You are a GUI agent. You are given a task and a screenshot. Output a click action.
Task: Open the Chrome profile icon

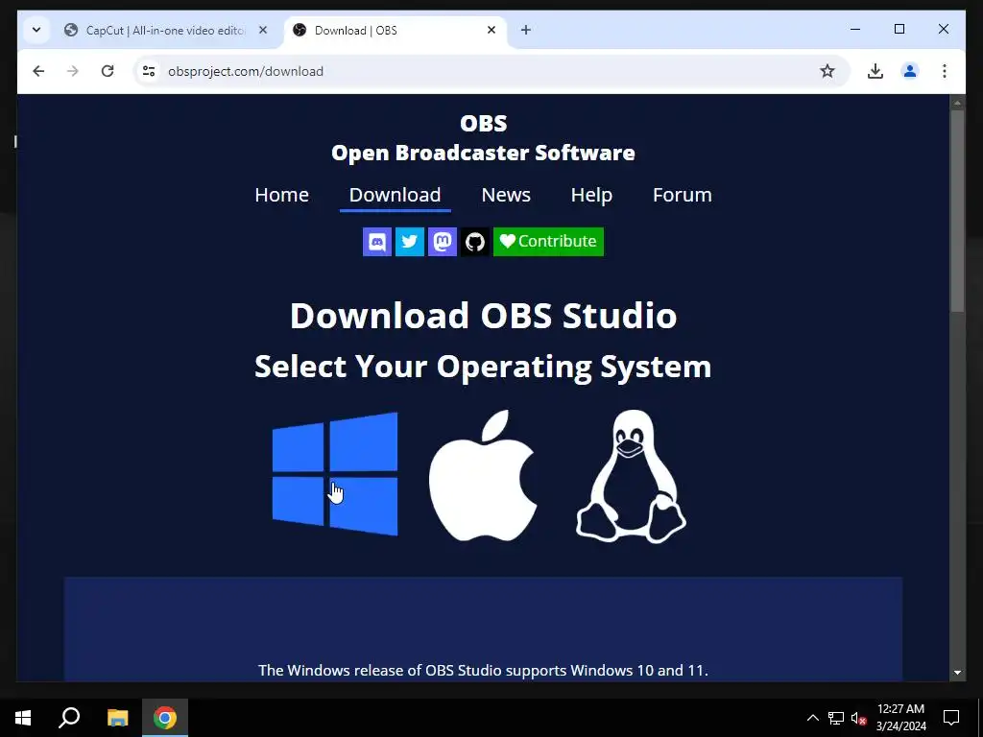click(x=910, y=71)
